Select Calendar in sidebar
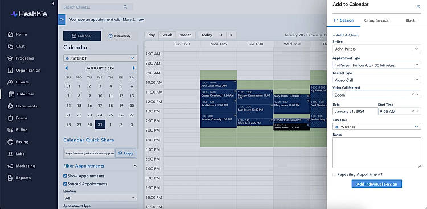This screenshot has width=427, height=209. point(22,94)
